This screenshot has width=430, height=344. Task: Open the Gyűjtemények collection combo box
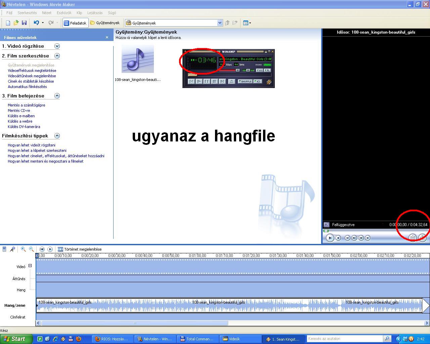tap(174, 23)
